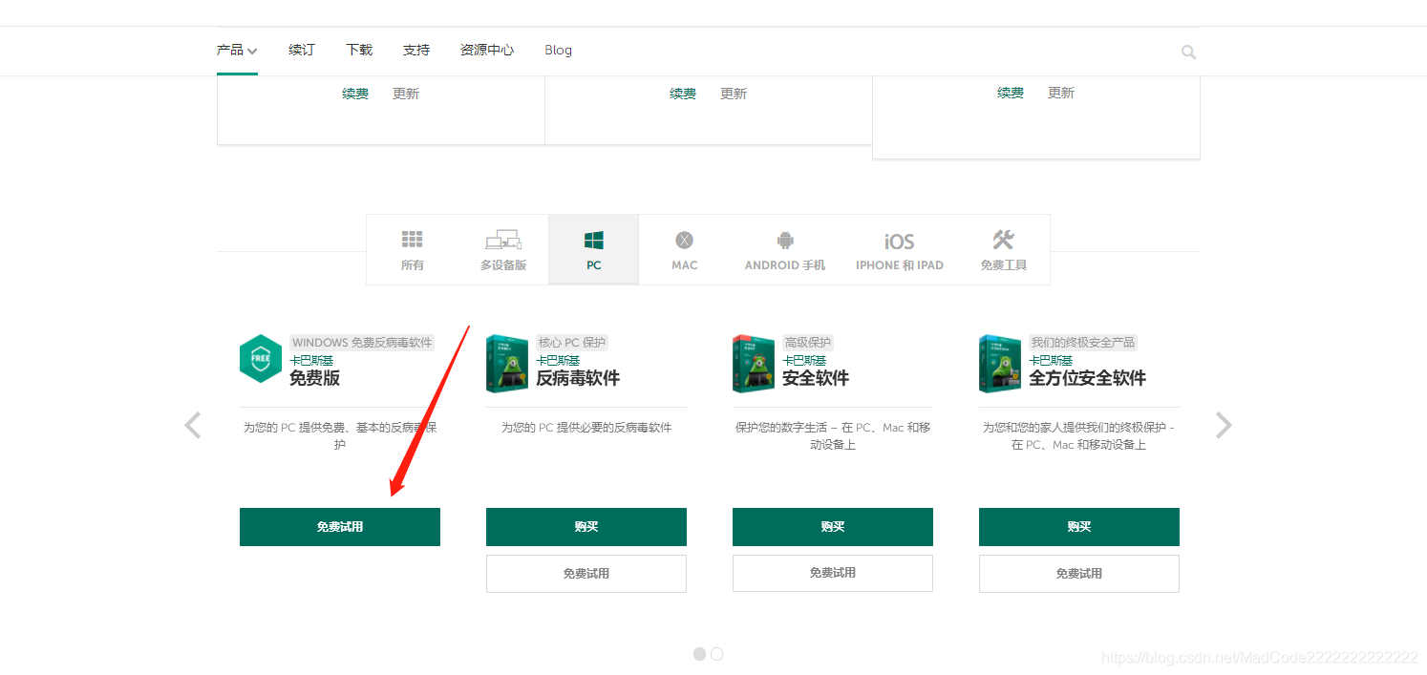The height and width of the screenshot is (675, 1427).
Task: Select the 免费工具 tools icon
Action: pyautogui.click(x=1003, y=240)
